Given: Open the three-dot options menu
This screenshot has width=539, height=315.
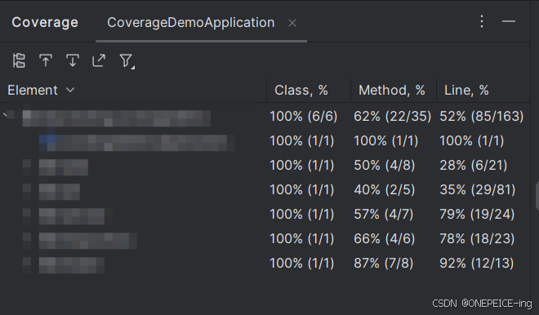Looking at the screenshot, I should (482, 22).
